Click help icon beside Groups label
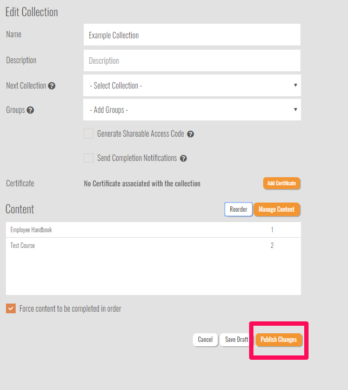 30,110
